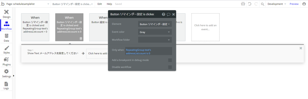Open the Settings tab
This screenshot has width=308, height=99.
pos(6,73)
